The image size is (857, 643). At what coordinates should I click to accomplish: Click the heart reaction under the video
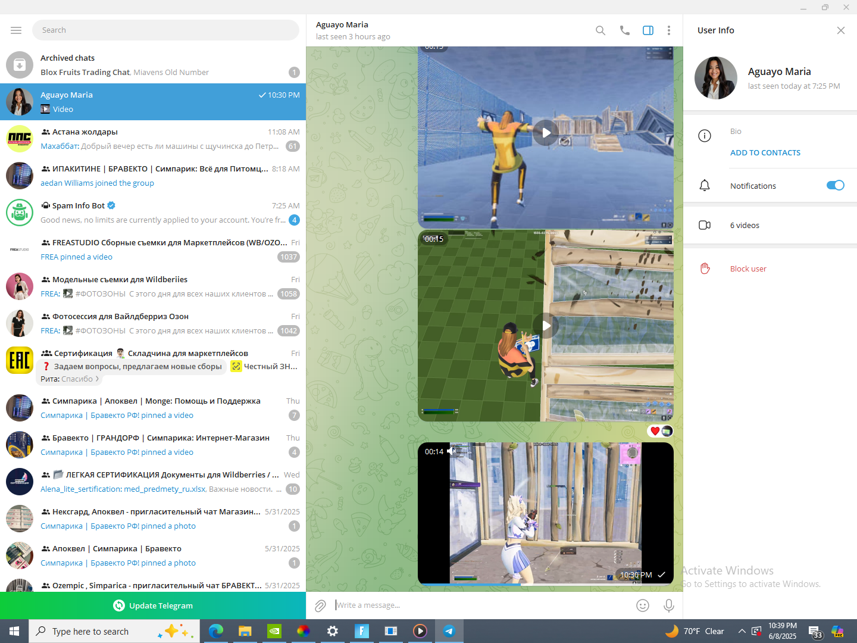655,431
